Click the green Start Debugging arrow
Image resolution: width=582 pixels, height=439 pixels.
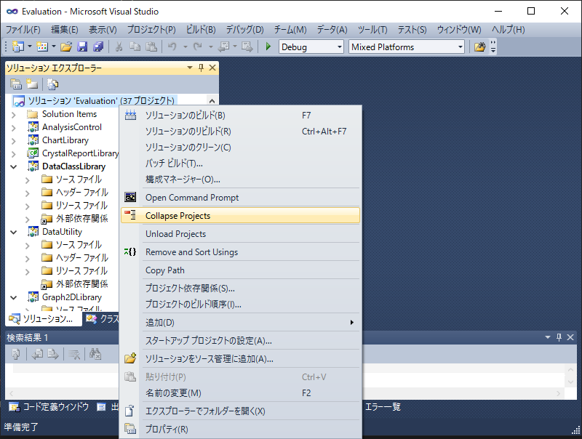tap(268, 47)
